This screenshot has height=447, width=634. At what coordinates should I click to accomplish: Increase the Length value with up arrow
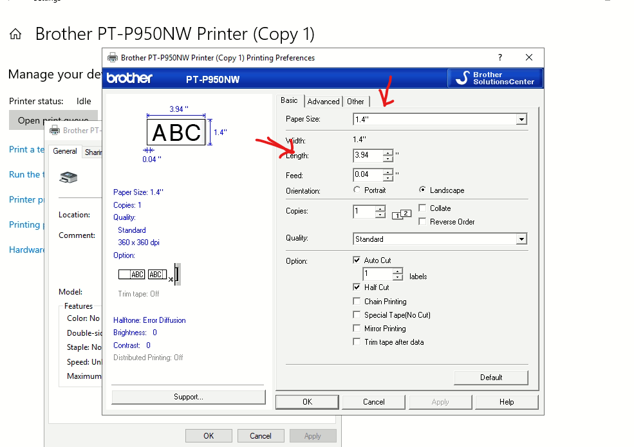coord(387,152)
